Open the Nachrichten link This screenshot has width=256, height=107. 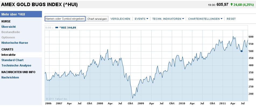10,77
